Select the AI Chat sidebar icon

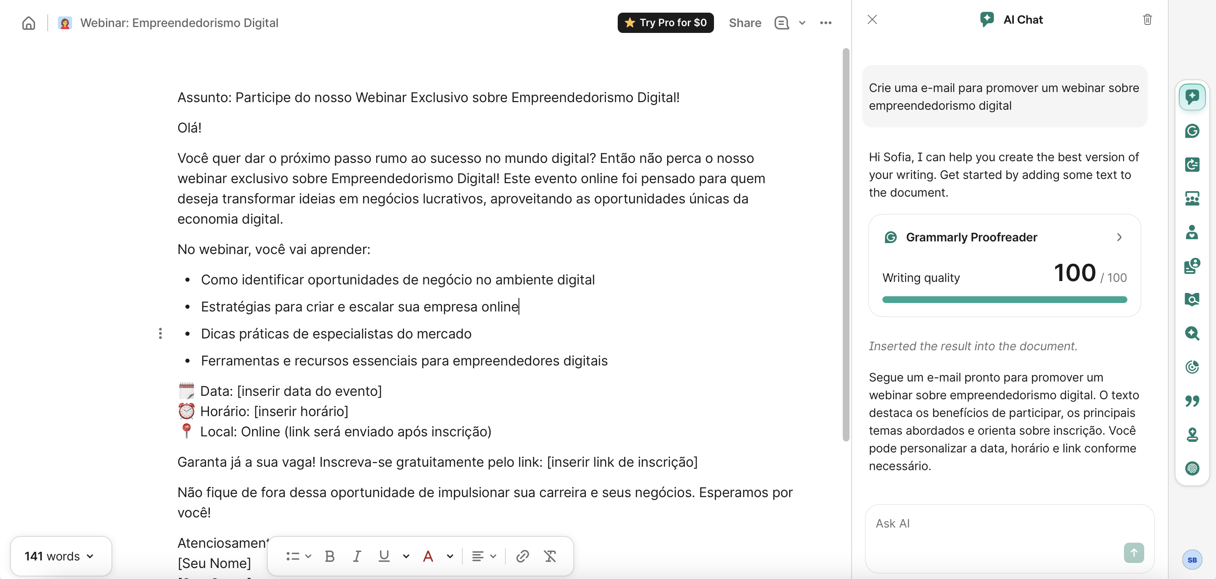tap(1192, 97)
